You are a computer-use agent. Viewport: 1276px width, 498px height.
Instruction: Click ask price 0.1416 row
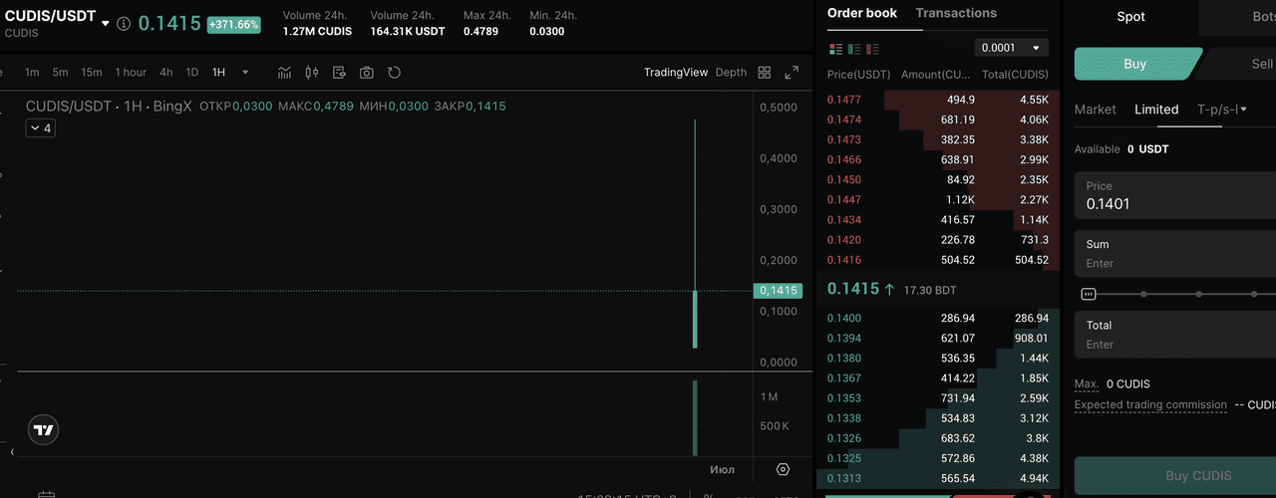[x=938, y=260]
